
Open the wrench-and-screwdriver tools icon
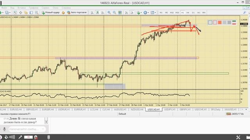[x=238, y=137]
